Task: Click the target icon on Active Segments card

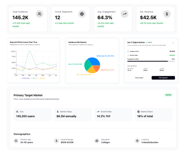Action: tap(82, 14)
